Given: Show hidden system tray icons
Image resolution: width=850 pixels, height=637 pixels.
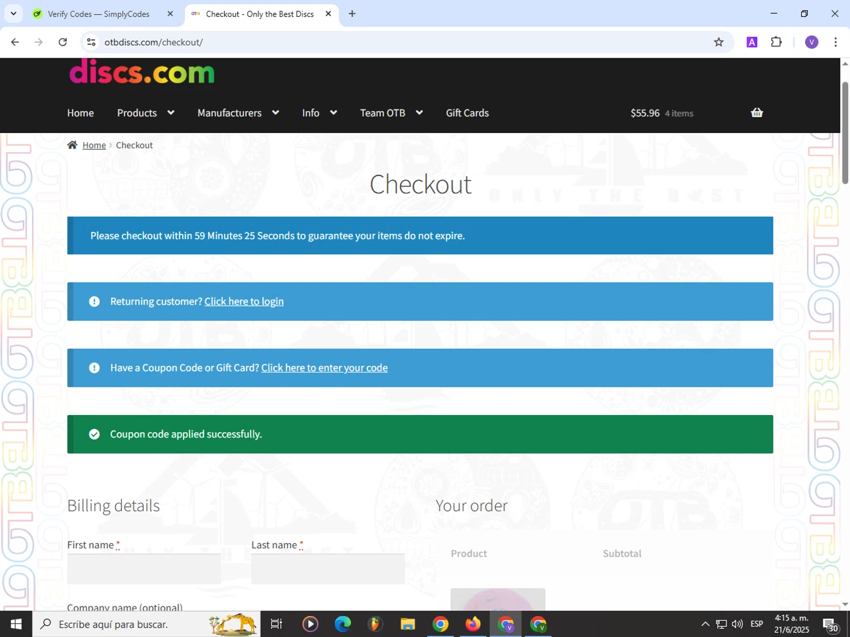Looking at the screenshot, I should (x=705, y=624).
